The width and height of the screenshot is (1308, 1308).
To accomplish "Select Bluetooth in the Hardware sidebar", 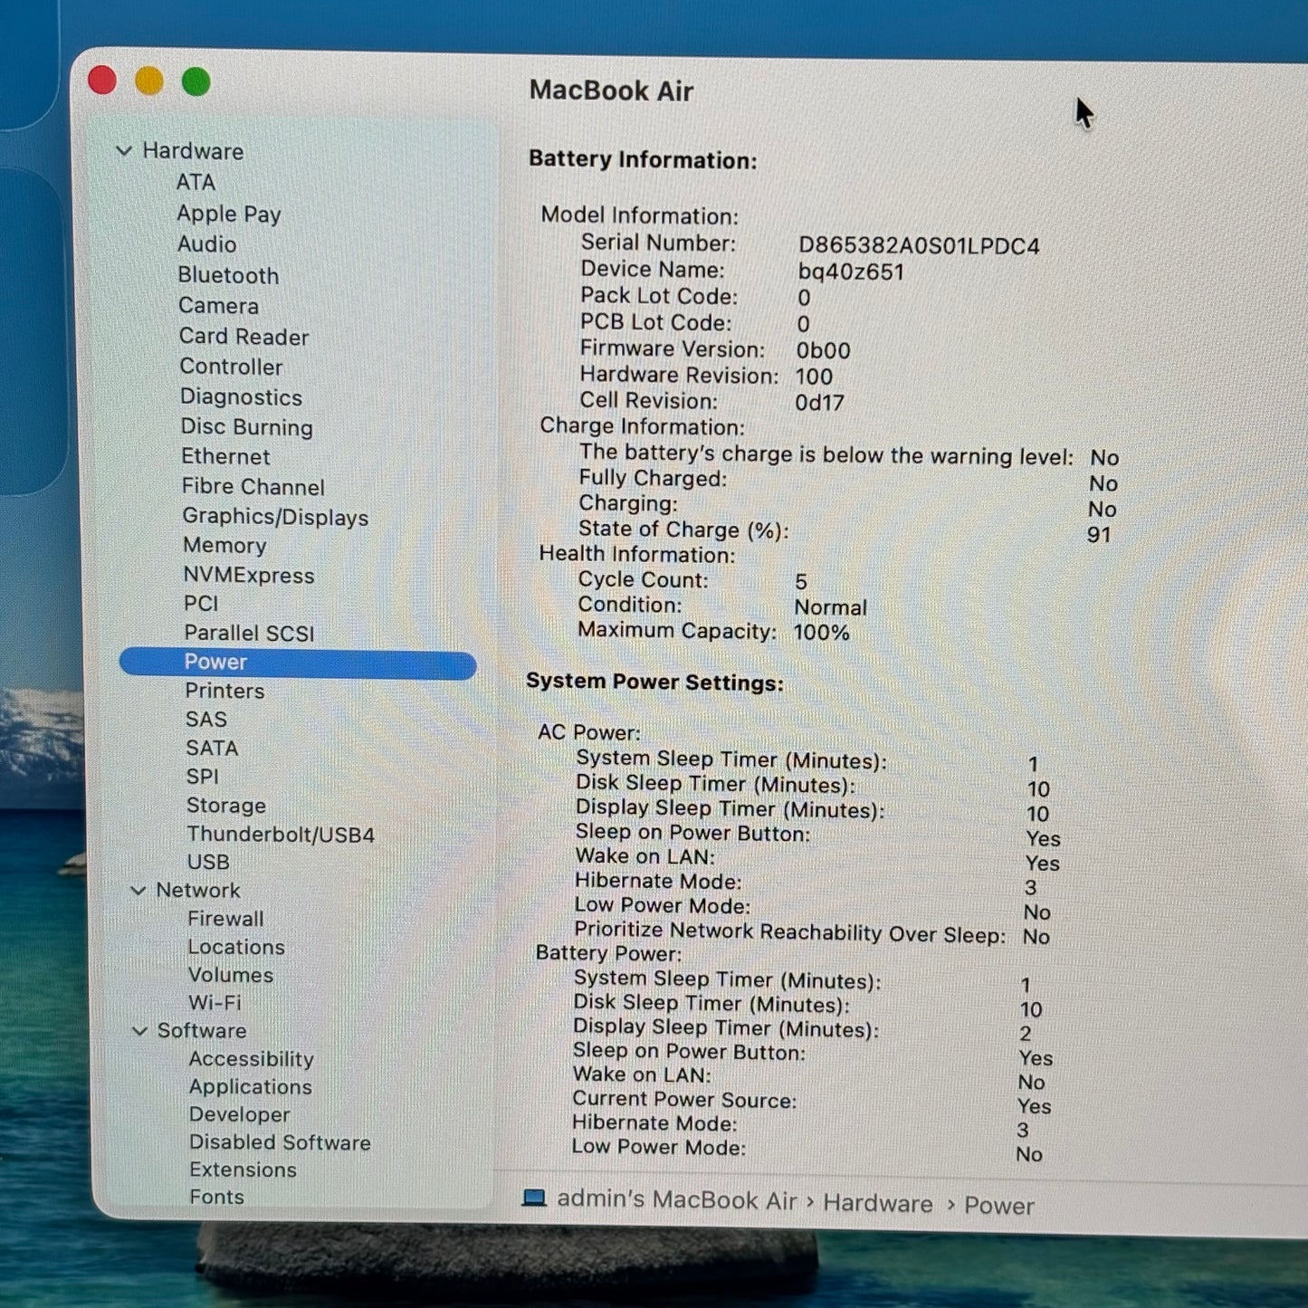I will (228, 275).
